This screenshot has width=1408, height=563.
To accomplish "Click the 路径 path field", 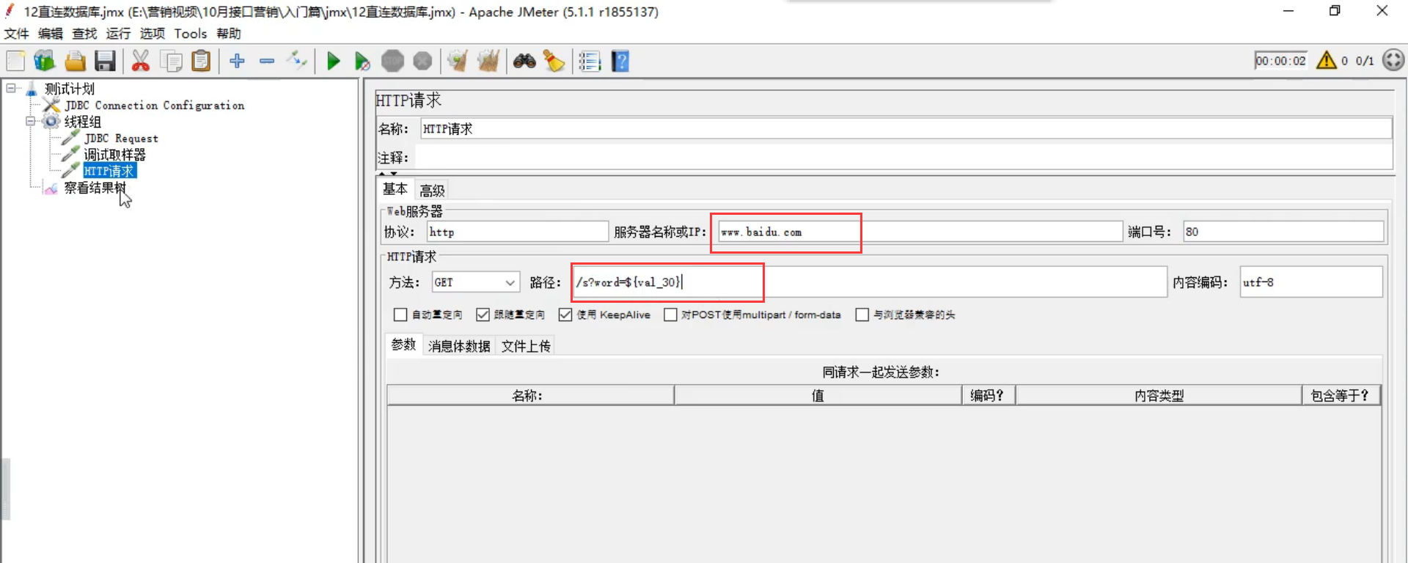I will (870, 282).
